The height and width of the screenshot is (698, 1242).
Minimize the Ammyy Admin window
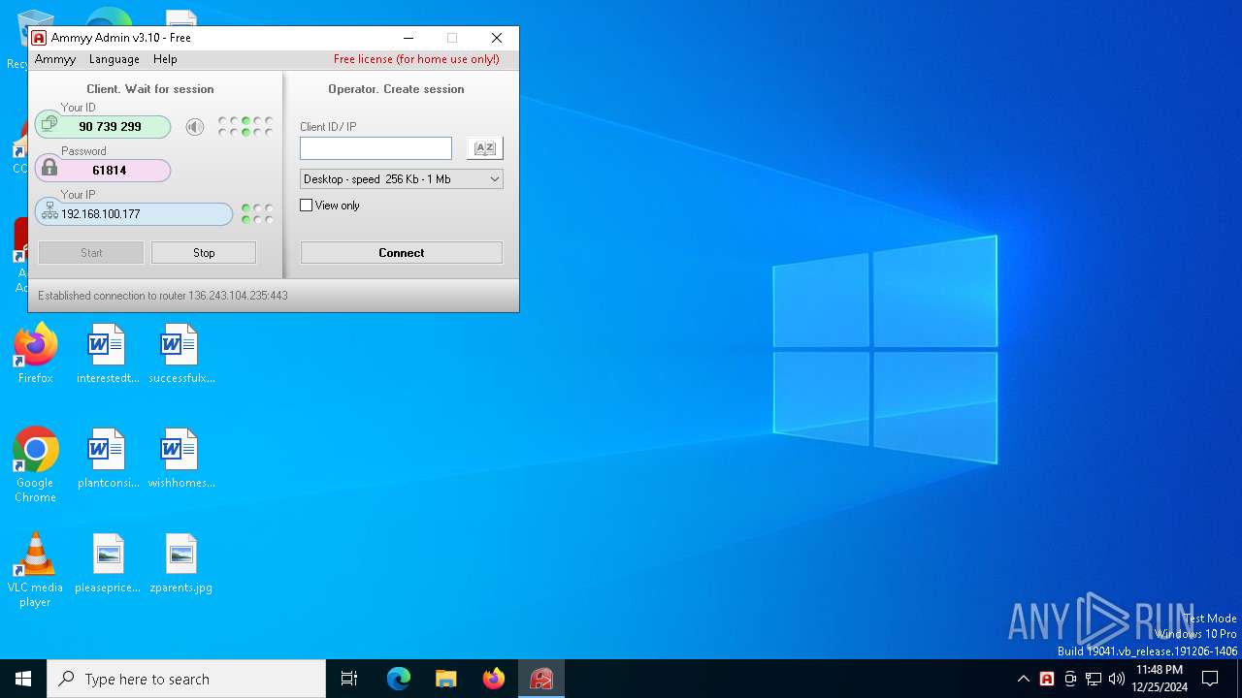tap(409, 38)
